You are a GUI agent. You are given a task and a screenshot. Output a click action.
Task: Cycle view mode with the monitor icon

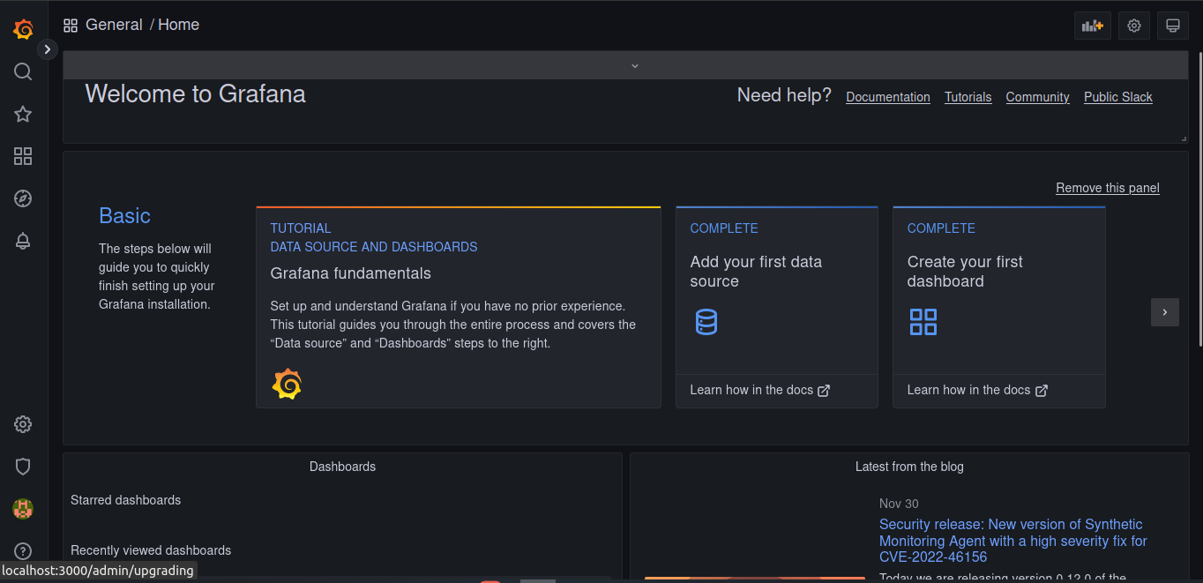point(1173,26)
